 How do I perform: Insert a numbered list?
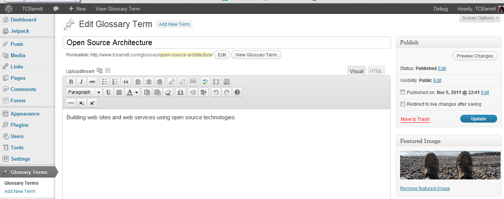(x=116, y=82)
